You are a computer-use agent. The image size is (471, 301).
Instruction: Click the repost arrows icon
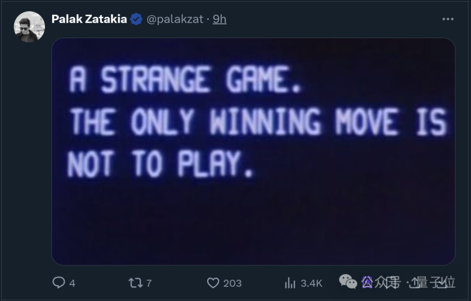click(136, 283)
